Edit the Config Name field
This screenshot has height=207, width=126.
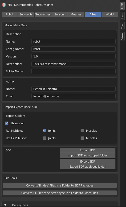73,49
